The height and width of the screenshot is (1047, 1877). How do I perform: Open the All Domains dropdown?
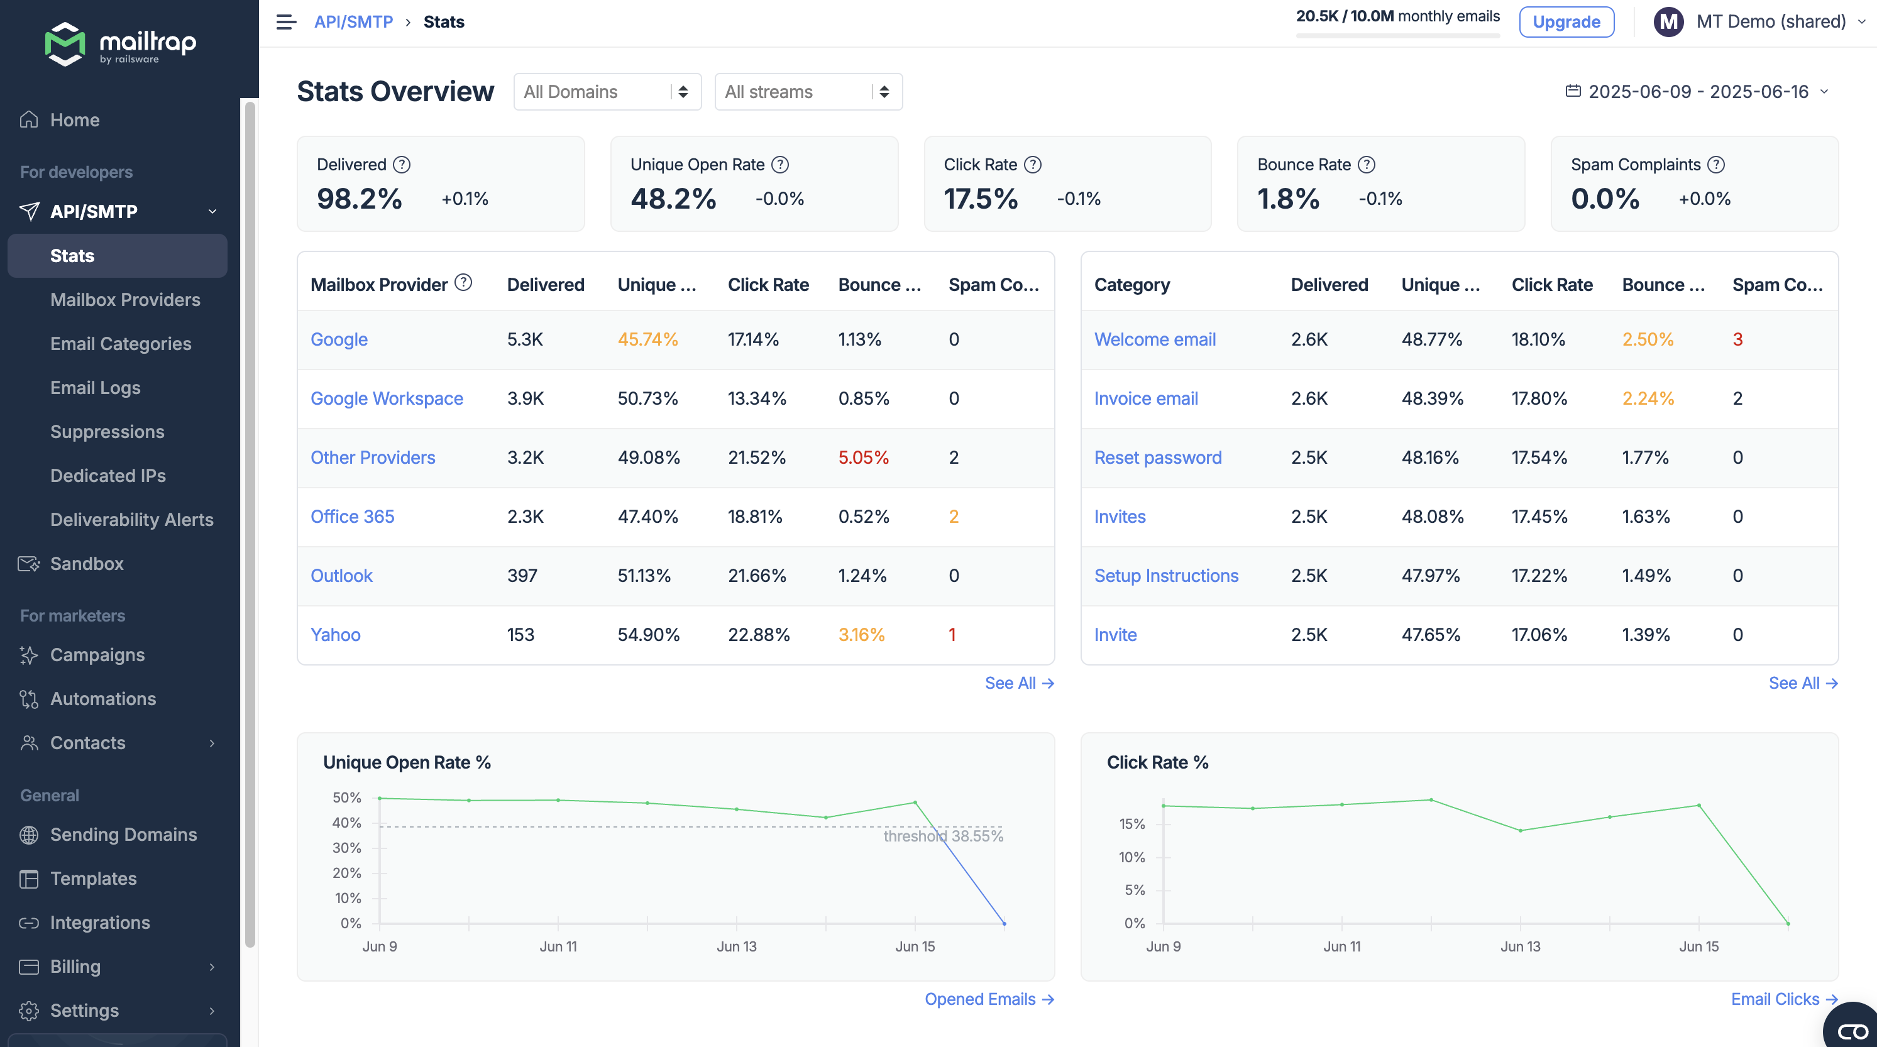(x=607, y=91)
